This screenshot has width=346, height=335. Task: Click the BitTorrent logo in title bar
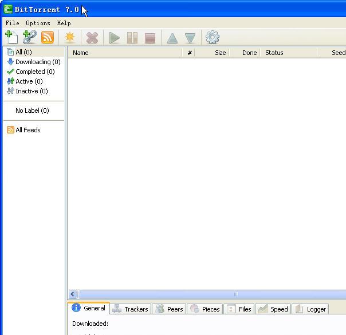tap(8, 10)
